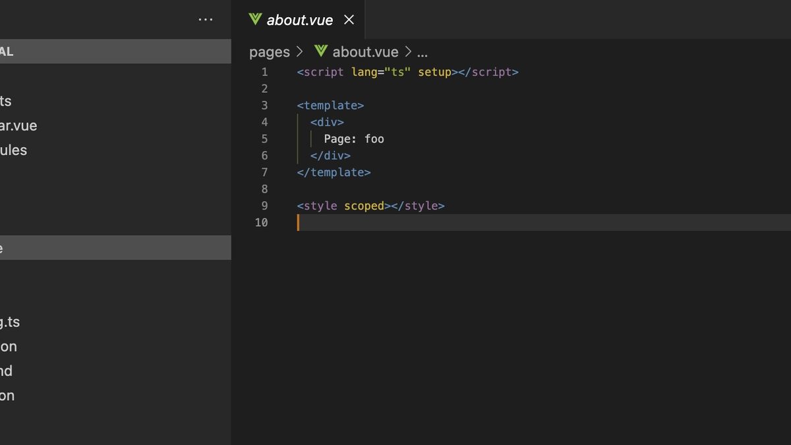
Task: Click line number 7 beside the closing template tag
Action: (264, 172)
